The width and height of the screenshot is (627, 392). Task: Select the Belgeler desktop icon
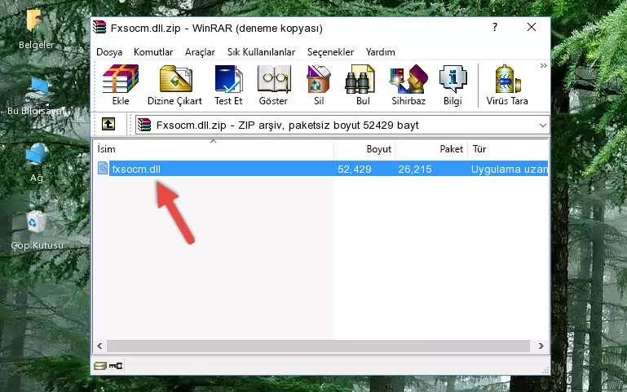pyautogui.click(x=37, y=29)
